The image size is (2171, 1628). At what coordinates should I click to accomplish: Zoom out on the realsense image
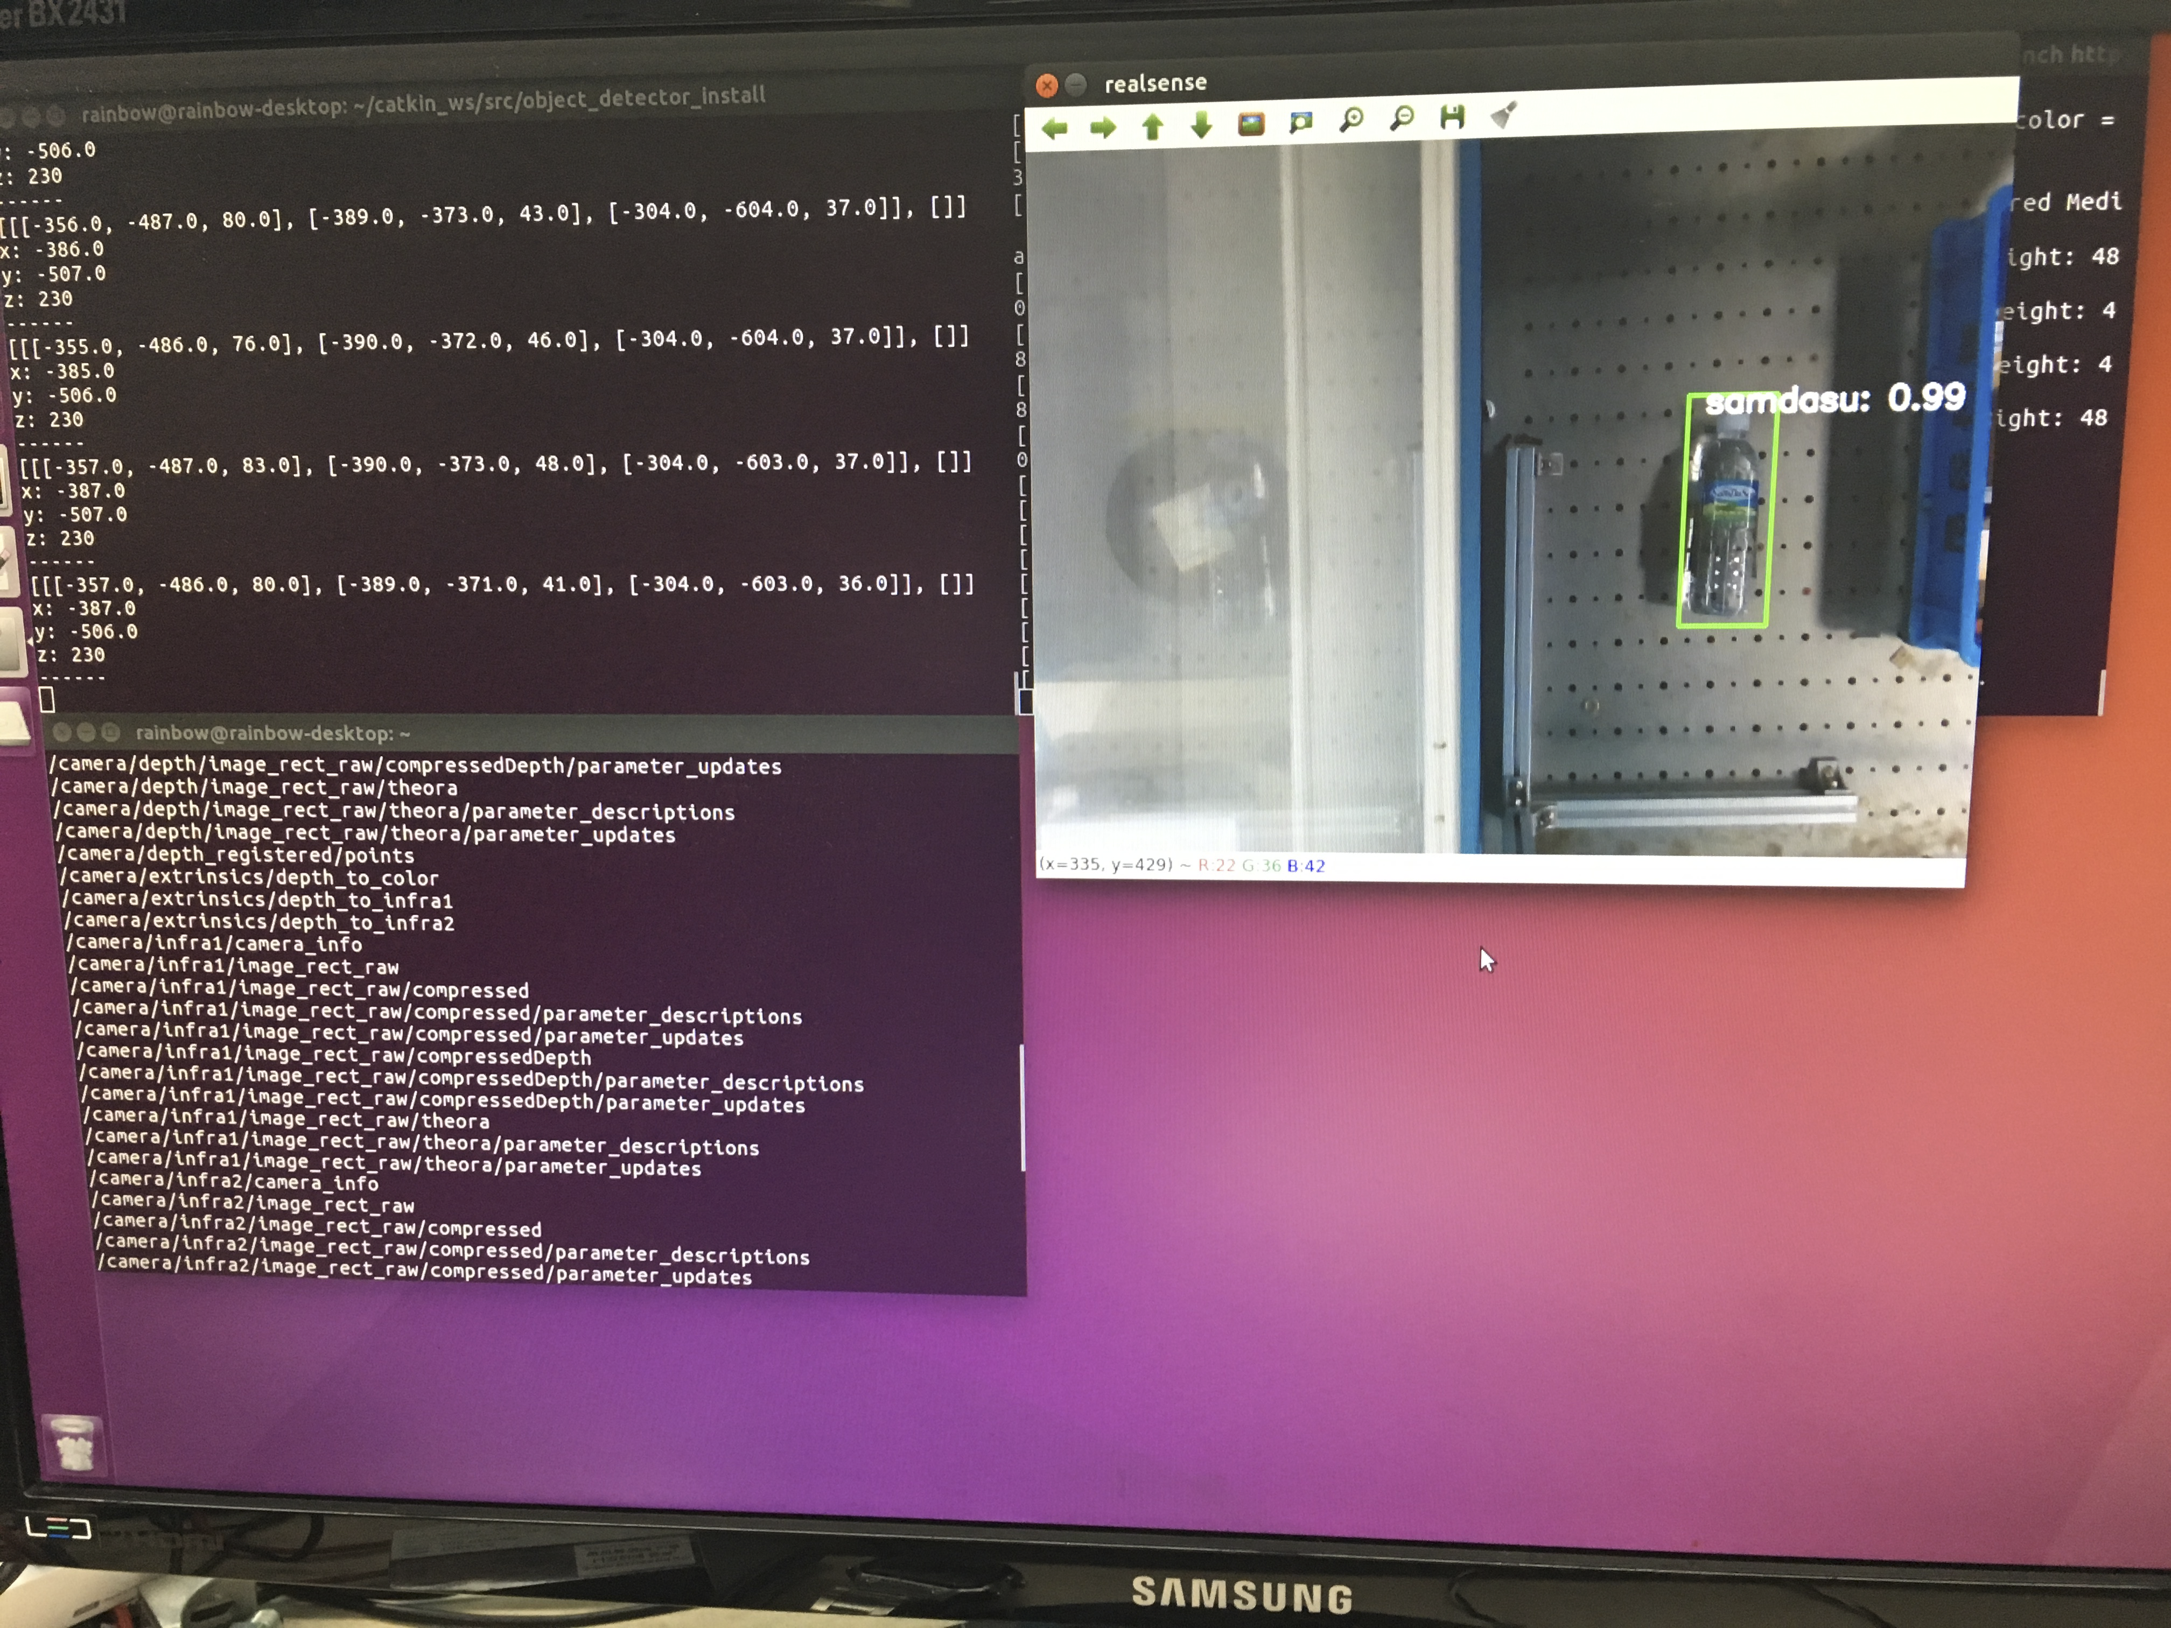(1403, 119)
